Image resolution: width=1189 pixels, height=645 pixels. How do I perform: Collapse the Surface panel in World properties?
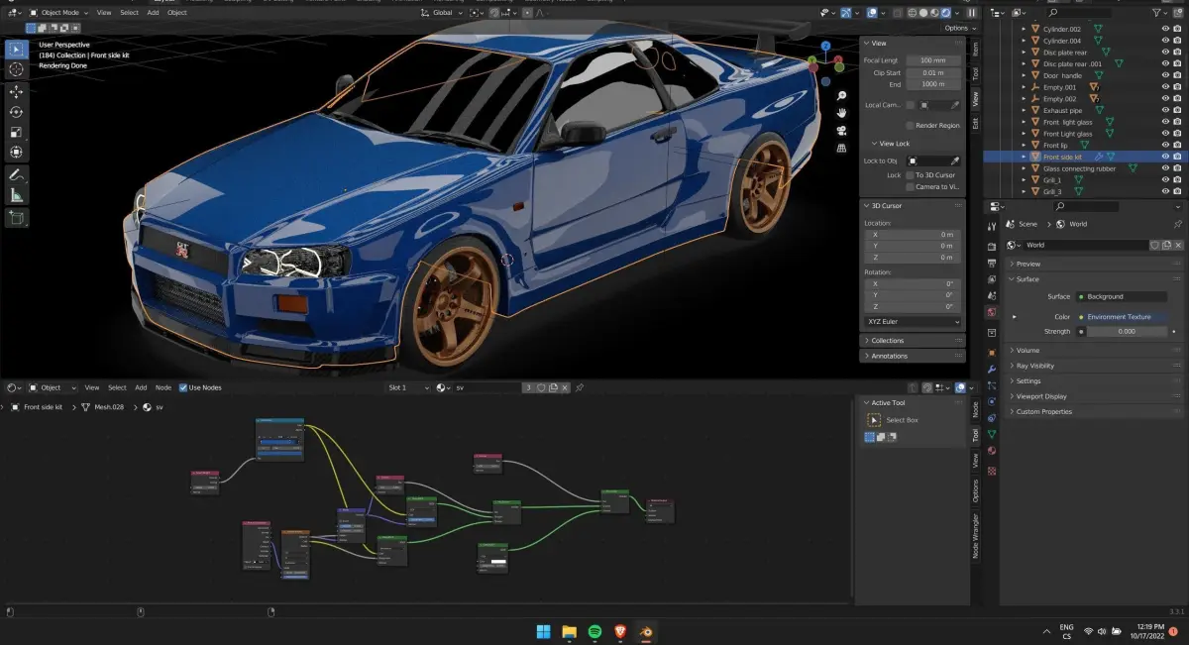point(1094,278)
